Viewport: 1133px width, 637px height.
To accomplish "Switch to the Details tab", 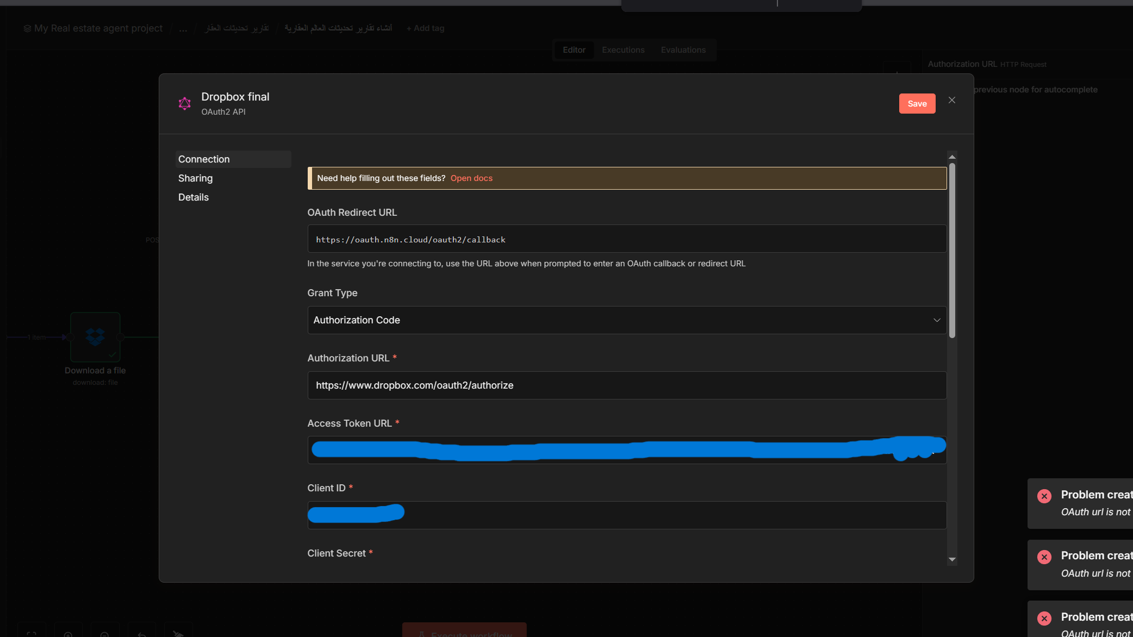I will point(194,197).
